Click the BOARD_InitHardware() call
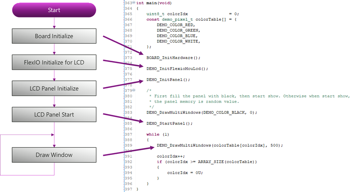This screenshot has width=353, height=192. 173,58
